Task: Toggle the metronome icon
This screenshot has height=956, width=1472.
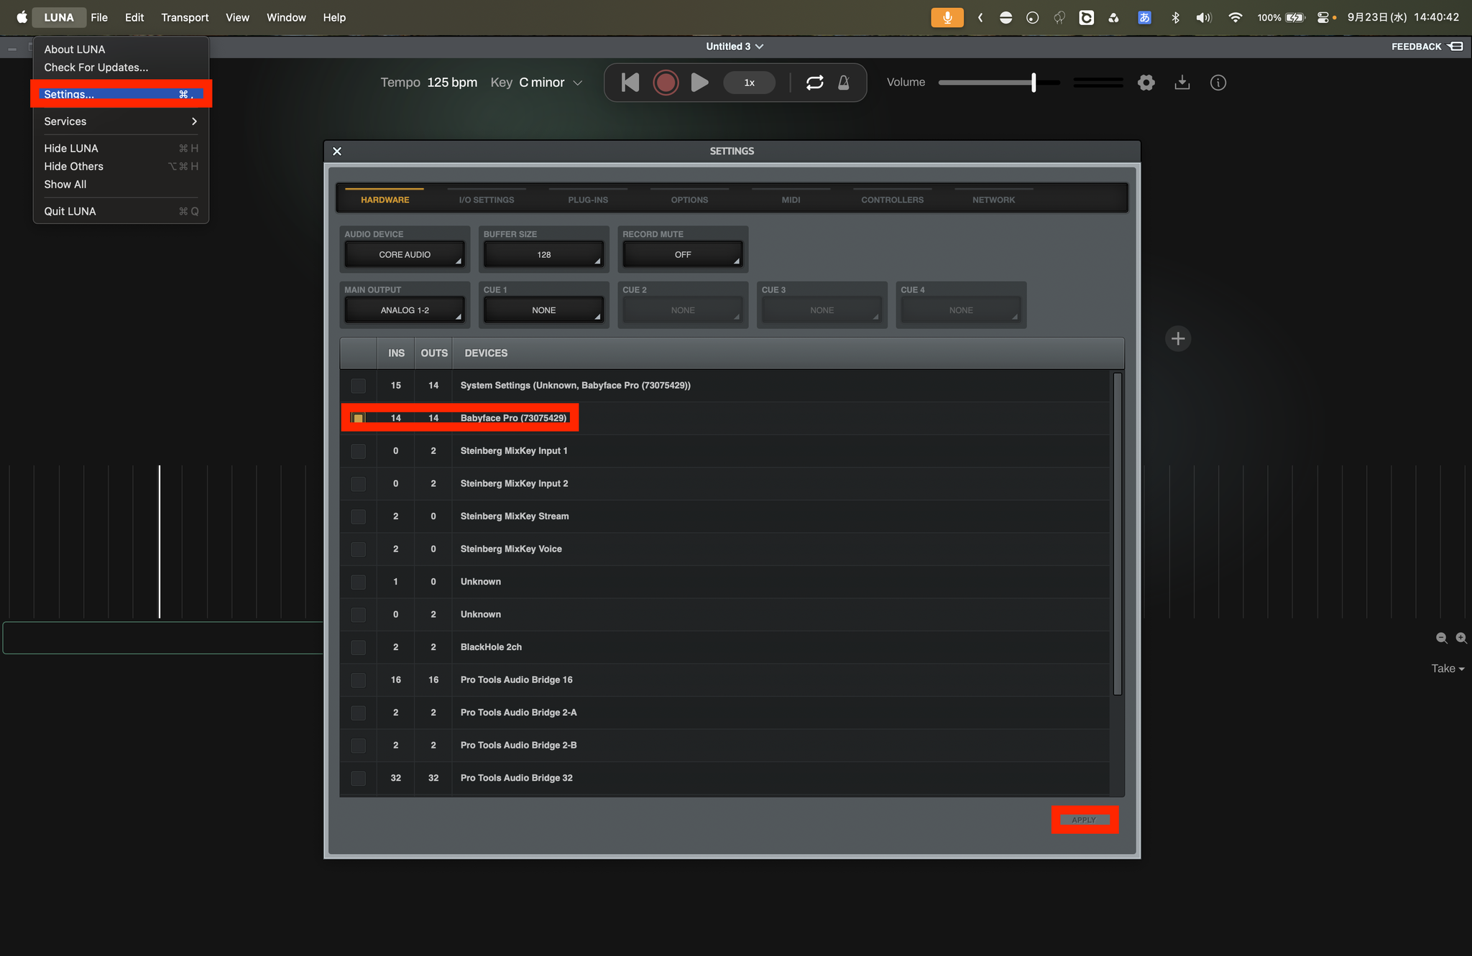Action: tap(844, 83)
